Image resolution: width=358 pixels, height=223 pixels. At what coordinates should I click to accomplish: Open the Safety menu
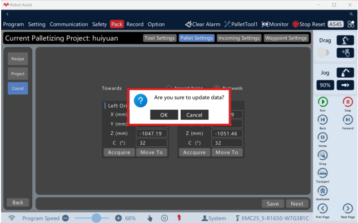point(100,24)
